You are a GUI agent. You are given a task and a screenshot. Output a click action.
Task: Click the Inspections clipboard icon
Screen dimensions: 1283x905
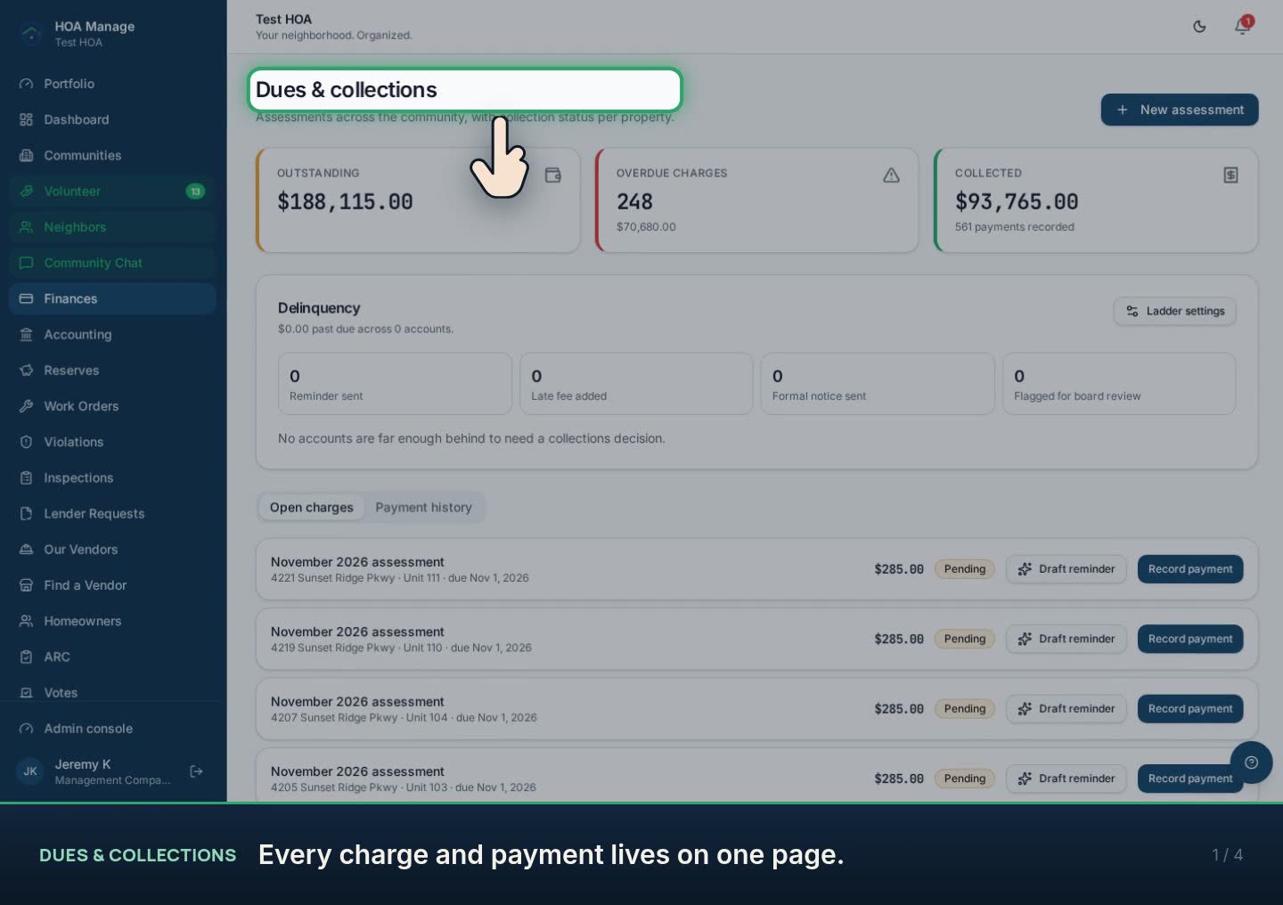coord(26,477)
